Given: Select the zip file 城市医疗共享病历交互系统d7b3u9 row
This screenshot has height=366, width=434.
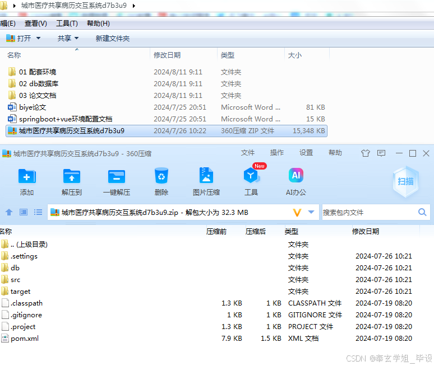Looking at the screenshot, I should pos(167,131).
